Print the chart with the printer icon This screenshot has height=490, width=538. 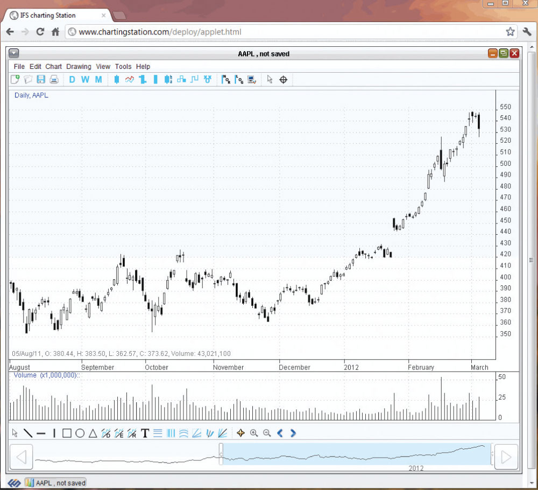point(54,80)
